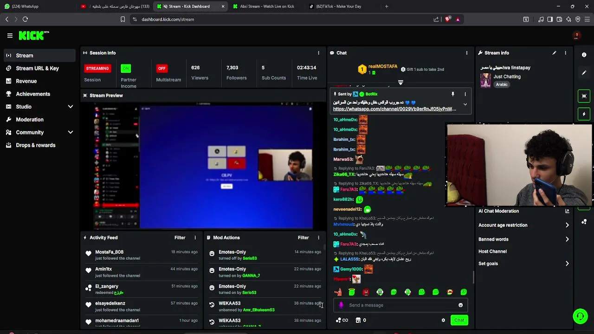The image size is (594, 334).
Task: Go to Achievements in sidebar
Action: pyautogui.click(x=39, y=94)
